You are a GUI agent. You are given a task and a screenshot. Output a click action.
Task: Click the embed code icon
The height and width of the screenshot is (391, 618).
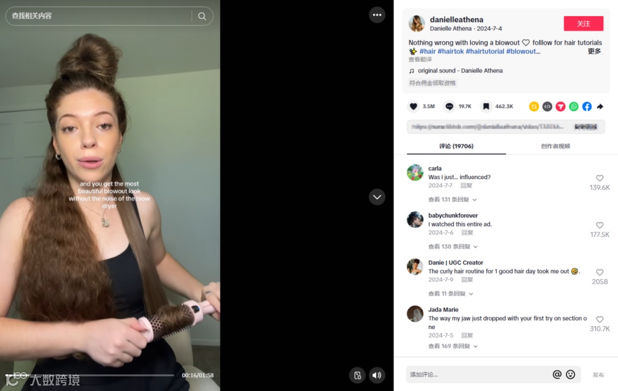[x=547, y=106]
